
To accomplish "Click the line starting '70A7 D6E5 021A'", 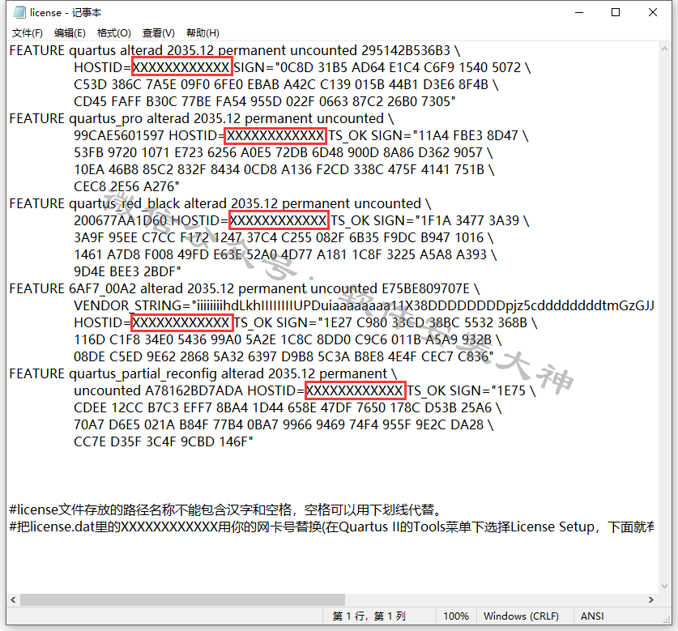I will click(x=284, y=424).
